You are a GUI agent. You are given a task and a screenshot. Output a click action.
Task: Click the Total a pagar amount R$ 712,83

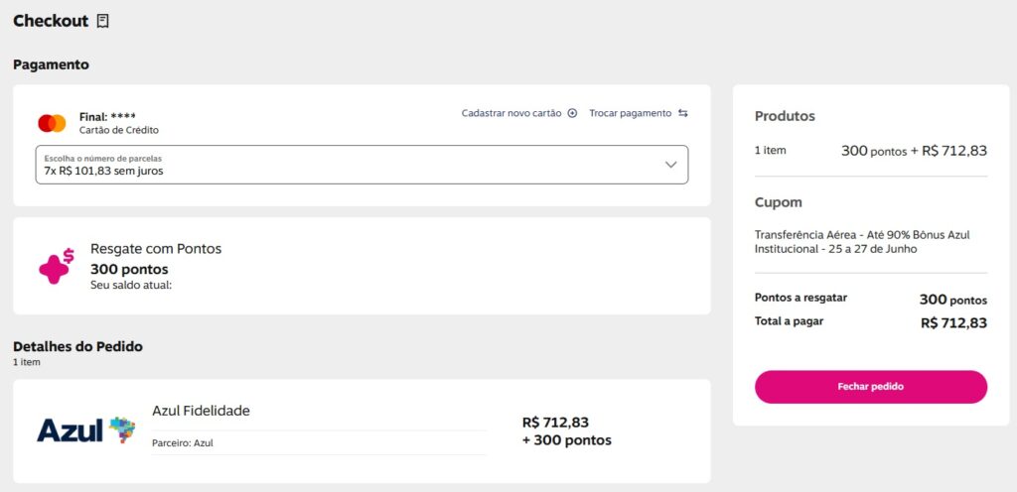[953, 322]
